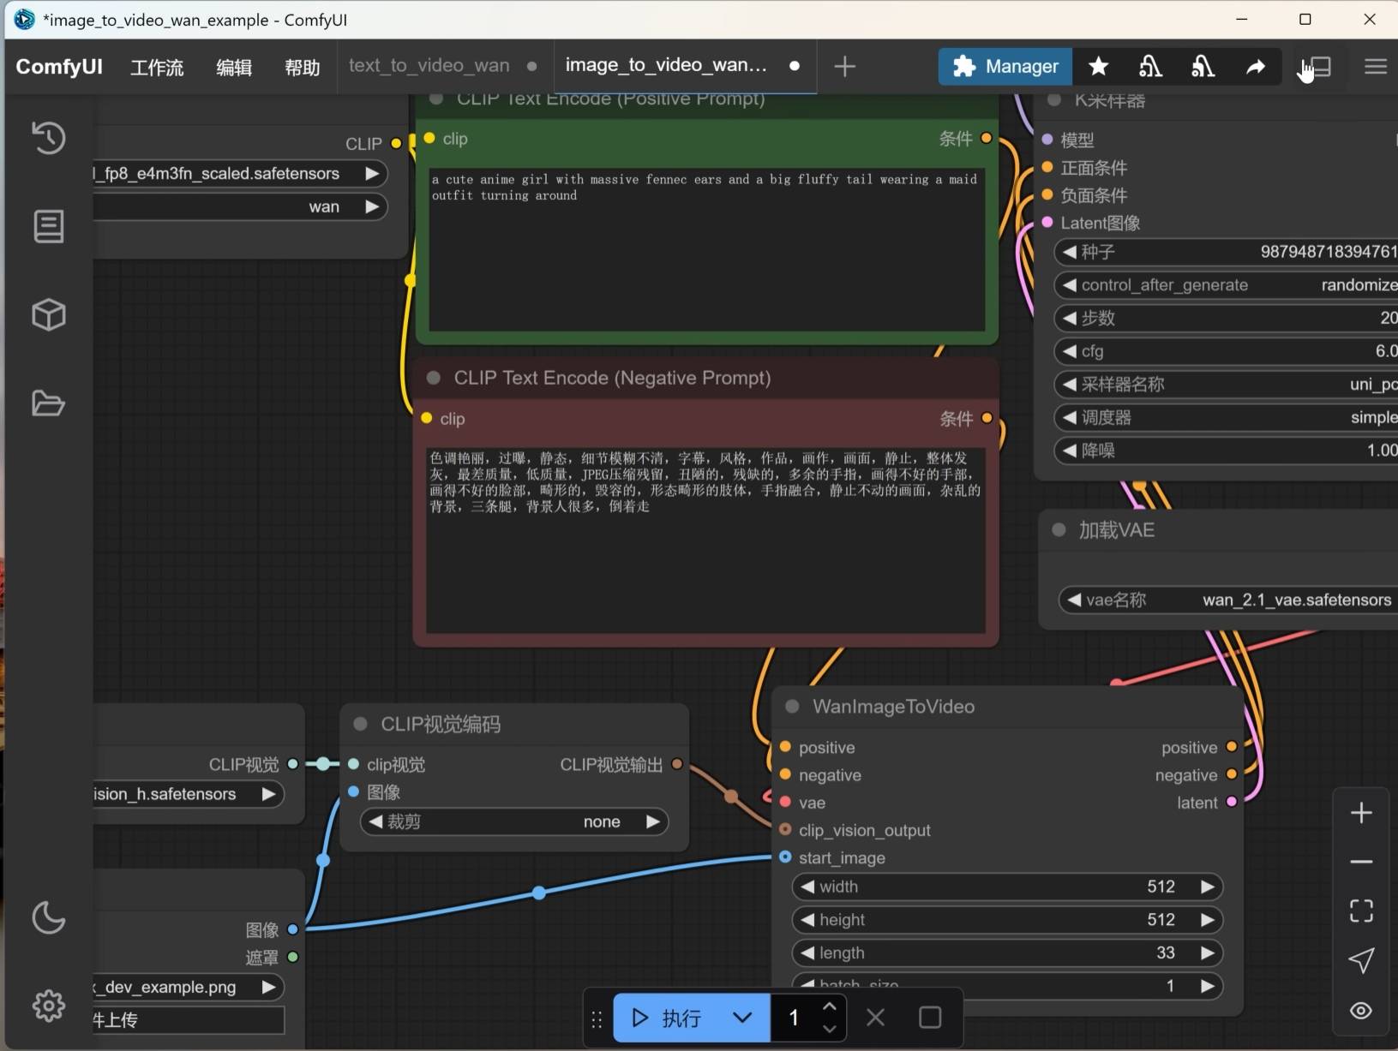Open the model library cube icon

pyautogui.click(x=49, y=315)
